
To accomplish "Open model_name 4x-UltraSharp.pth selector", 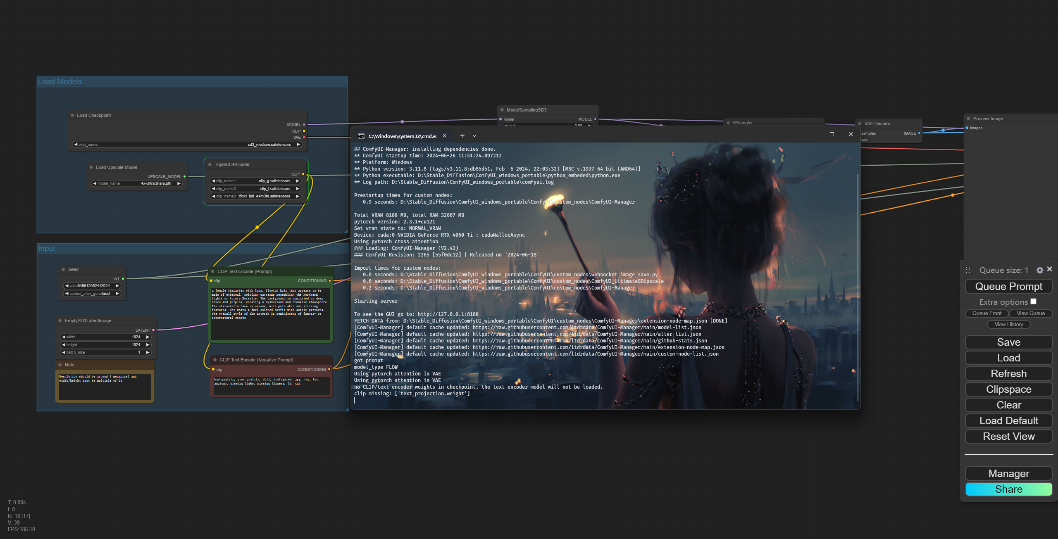I will (x=137, y=183).
